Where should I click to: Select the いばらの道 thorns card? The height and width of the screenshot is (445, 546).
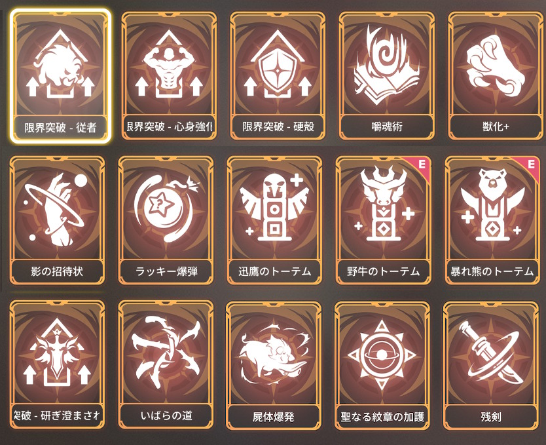166,365
